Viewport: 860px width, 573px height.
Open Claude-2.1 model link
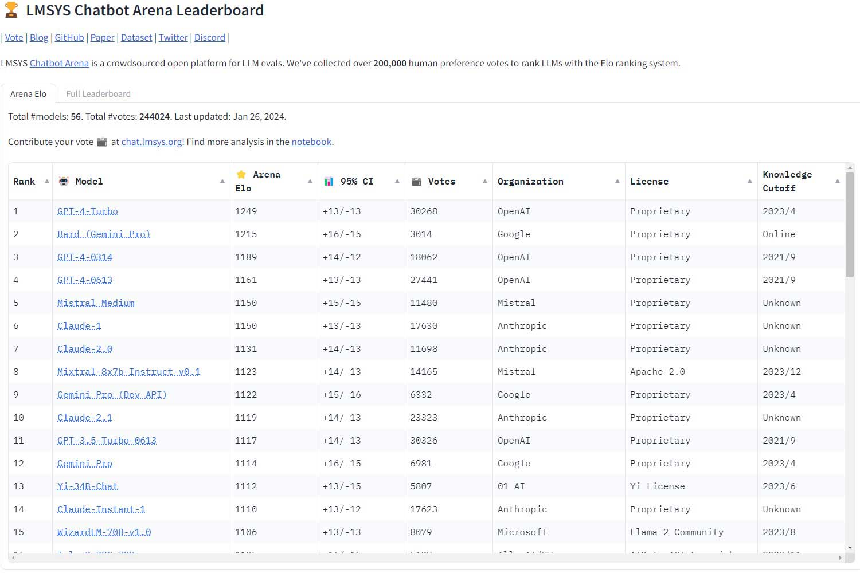coord(85,418)
